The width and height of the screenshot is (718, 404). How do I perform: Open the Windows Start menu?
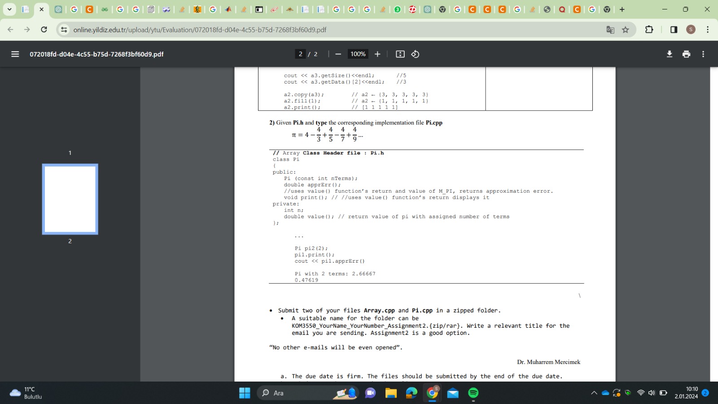244,393
